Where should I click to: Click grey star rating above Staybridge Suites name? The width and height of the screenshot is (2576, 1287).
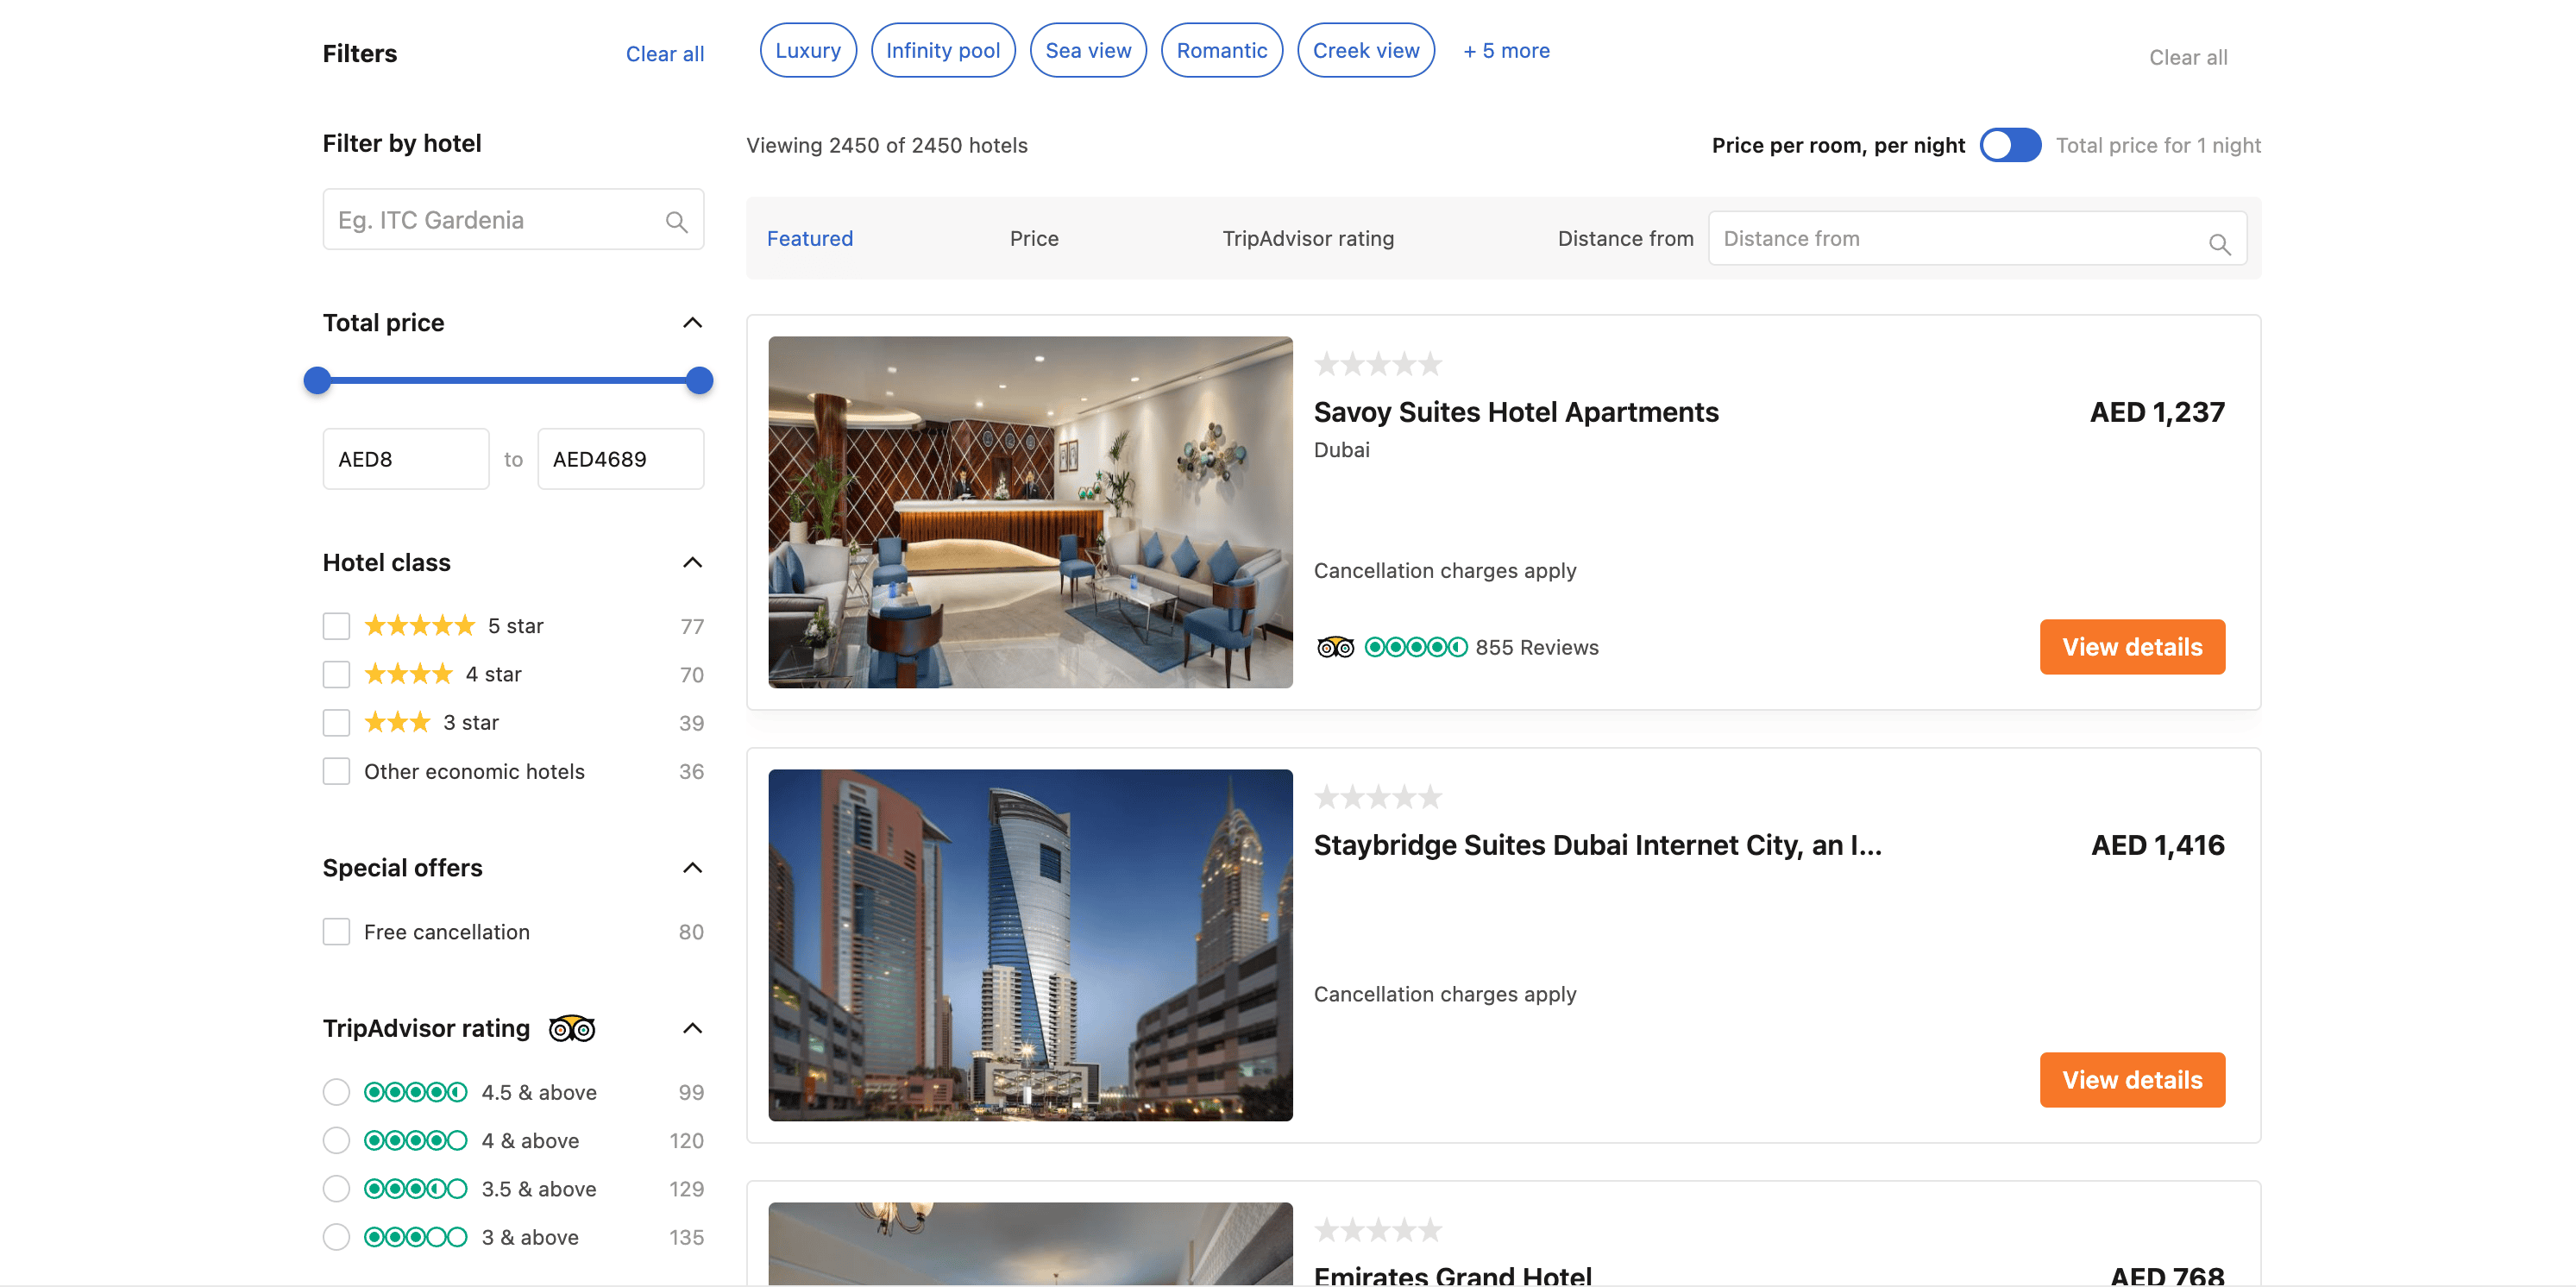coord(1378,797)
